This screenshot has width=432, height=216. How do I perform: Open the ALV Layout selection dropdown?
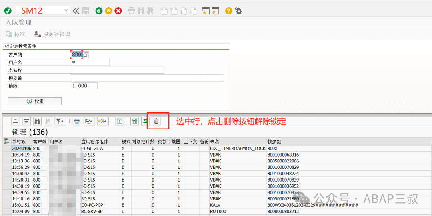click(103, 121)
